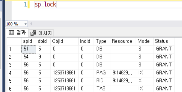Click the DB type cell in row 1

point(102,49)
